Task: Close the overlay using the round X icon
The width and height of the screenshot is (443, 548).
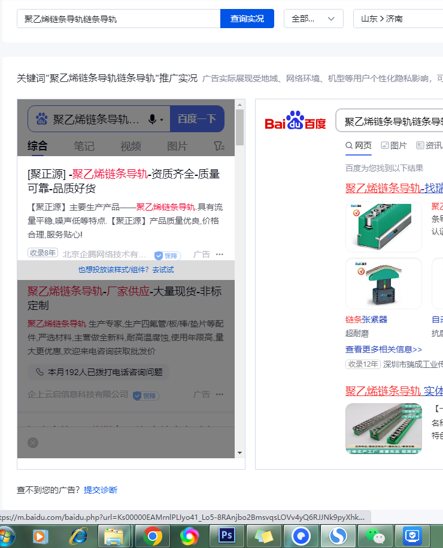Action: tap(33, 443)
